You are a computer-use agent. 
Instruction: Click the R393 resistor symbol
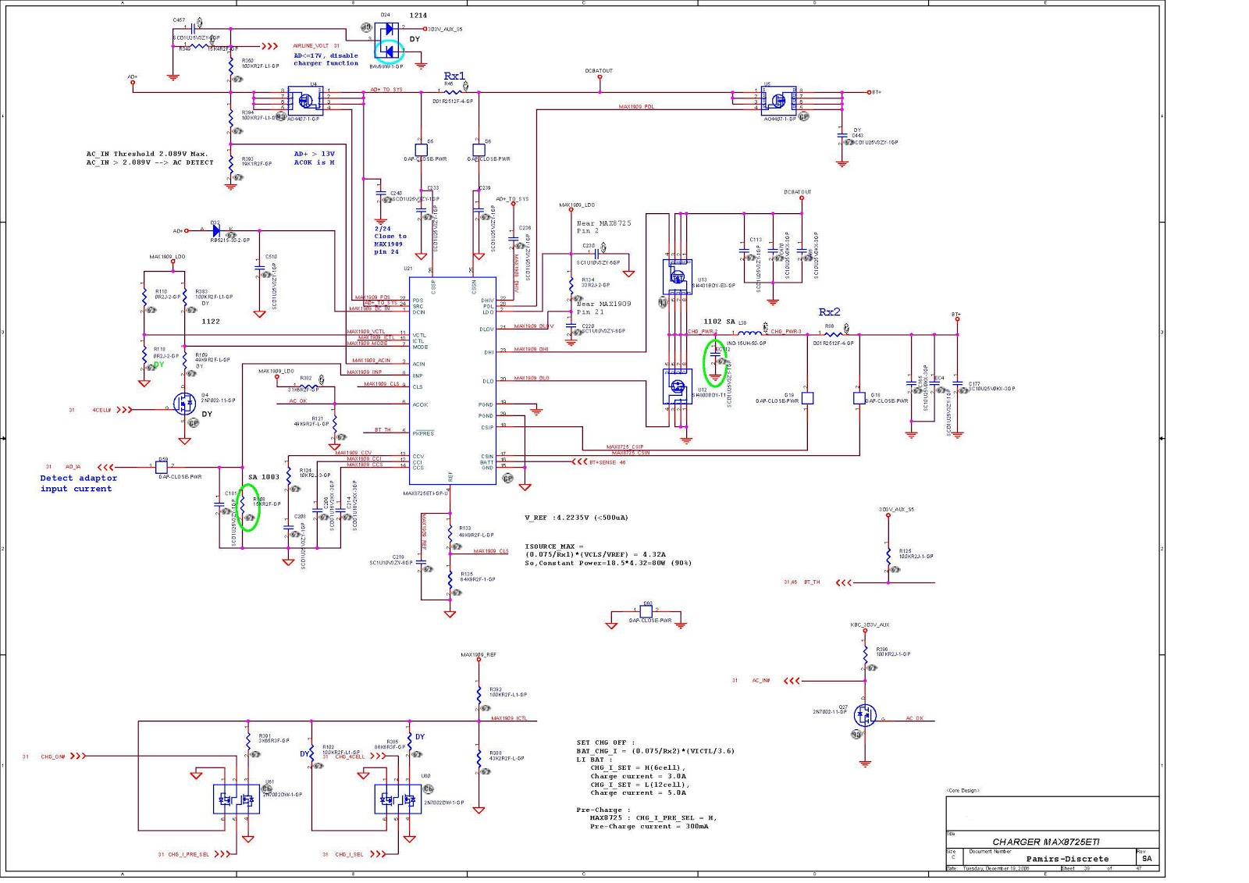(230, 166)
